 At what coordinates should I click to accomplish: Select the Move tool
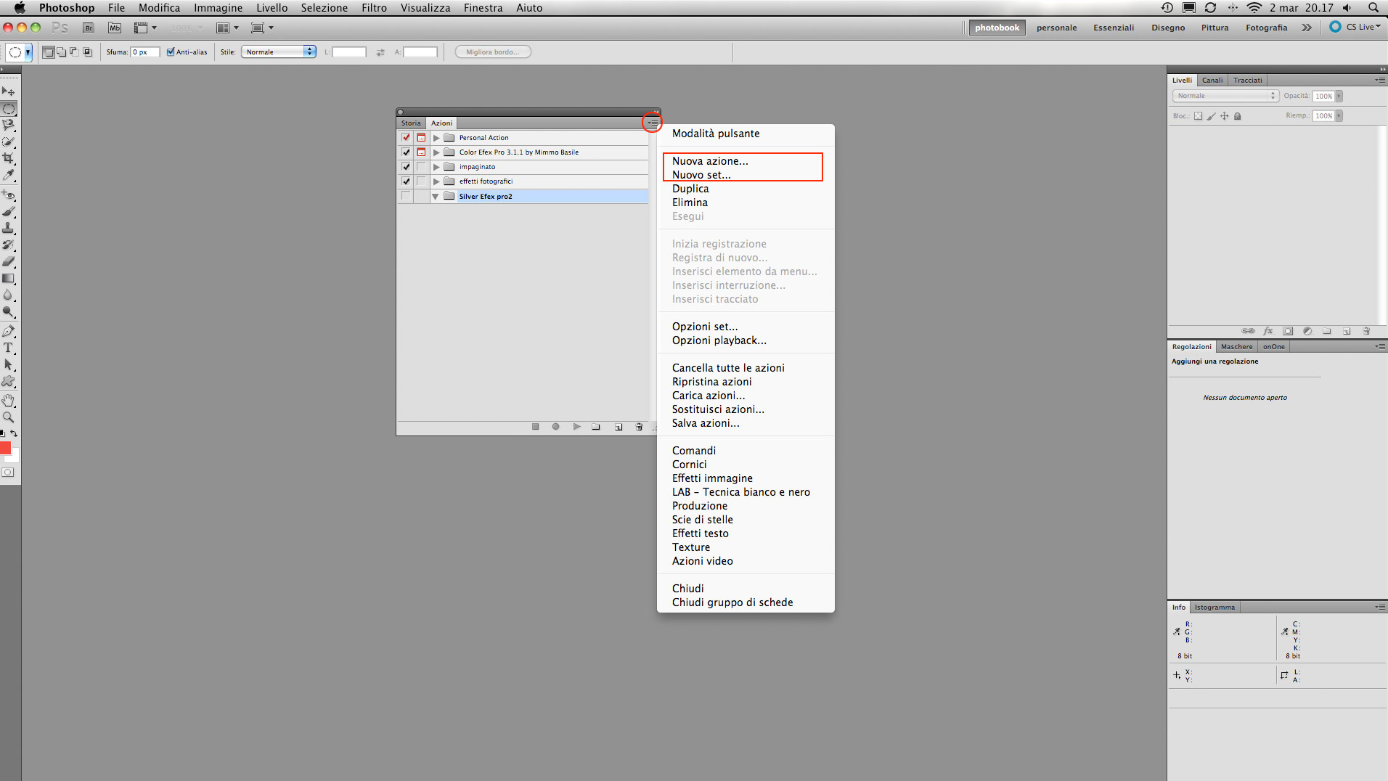[9, 91]
